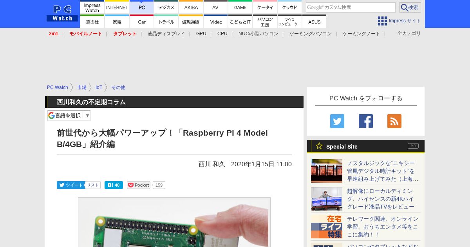Viewport: 470px width, 247px height.
Task: Click the PR badge in Special Site
Action: (413, 146)
